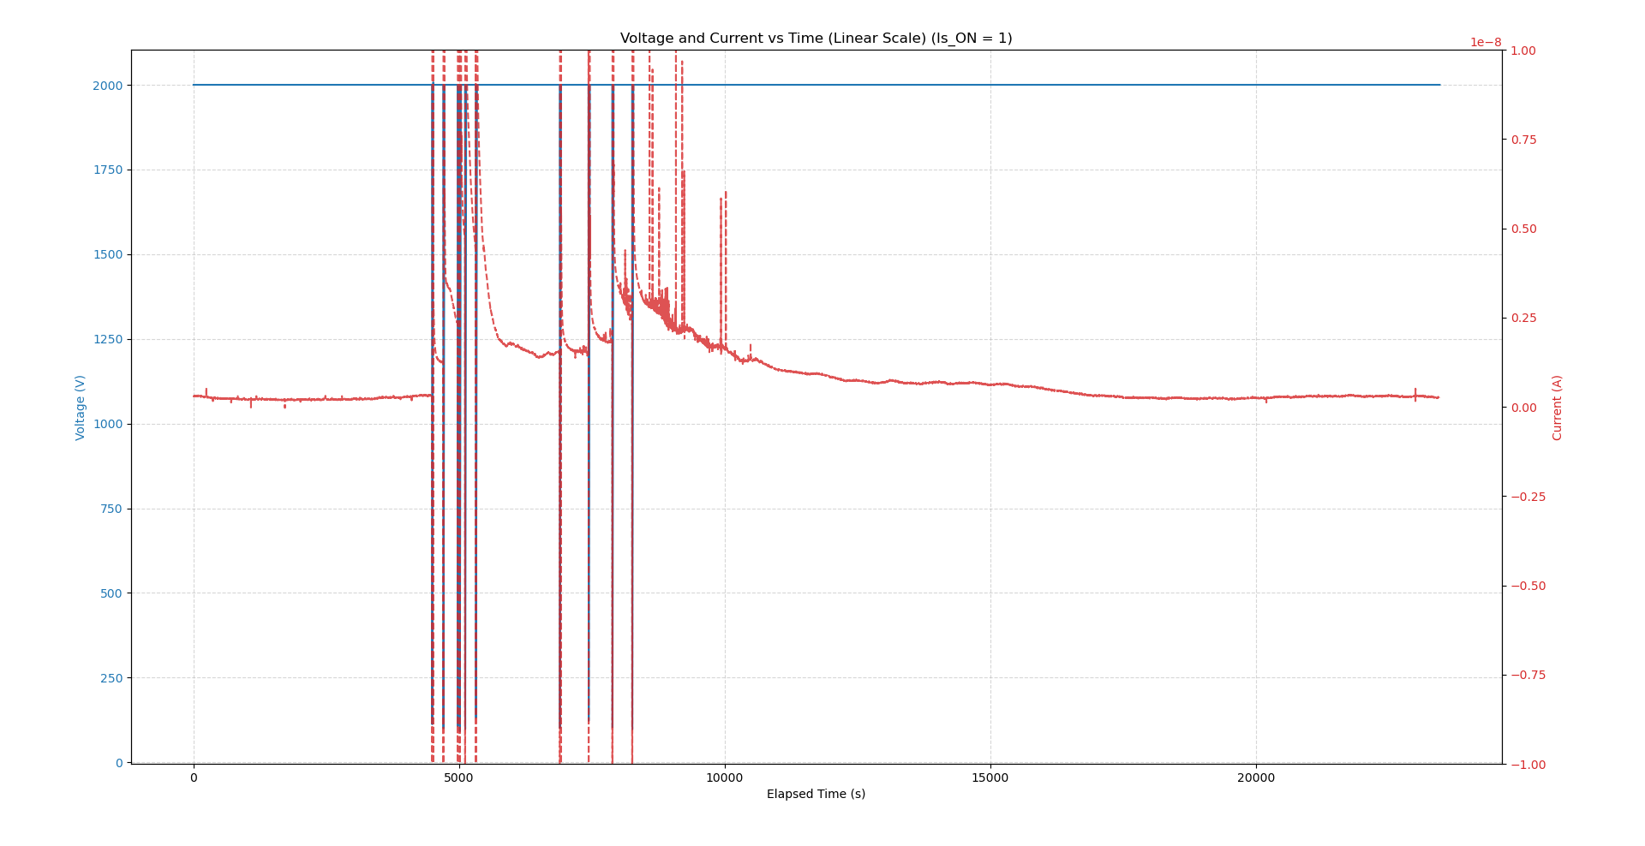Click the 1250 tick on the voltage axis

point(107,339)
